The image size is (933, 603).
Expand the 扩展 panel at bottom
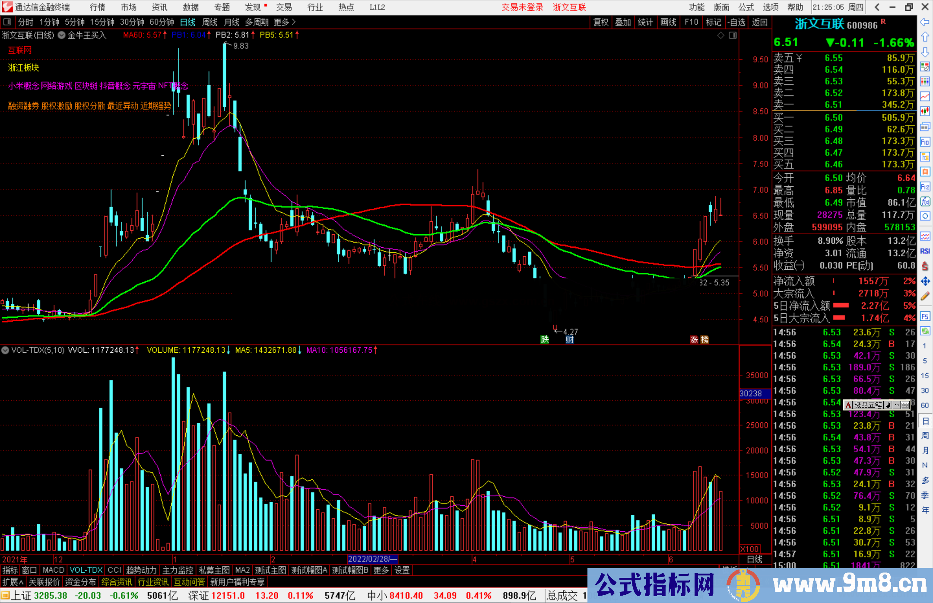click(x=13, y=582)
